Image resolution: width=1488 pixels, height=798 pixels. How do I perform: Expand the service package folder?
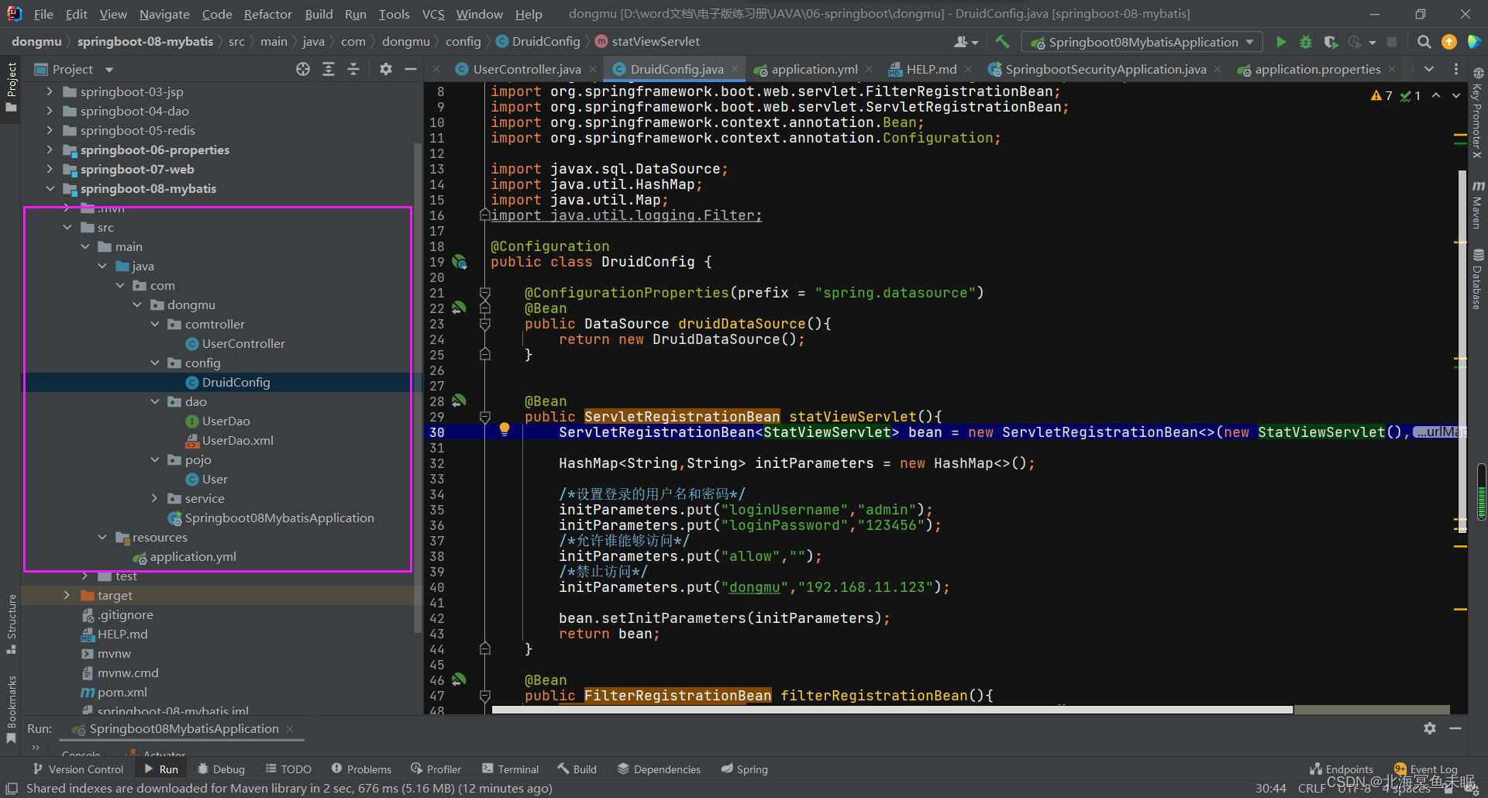point(154,498)
